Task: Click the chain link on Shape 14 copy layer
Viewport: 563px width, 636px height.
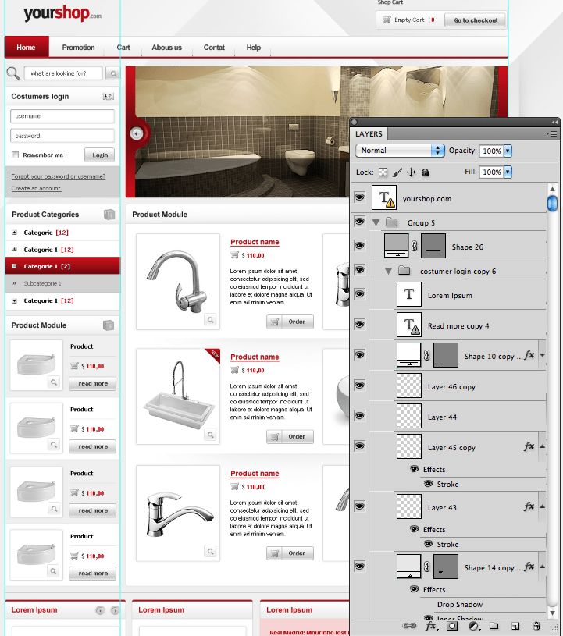Action: [426, 567]
